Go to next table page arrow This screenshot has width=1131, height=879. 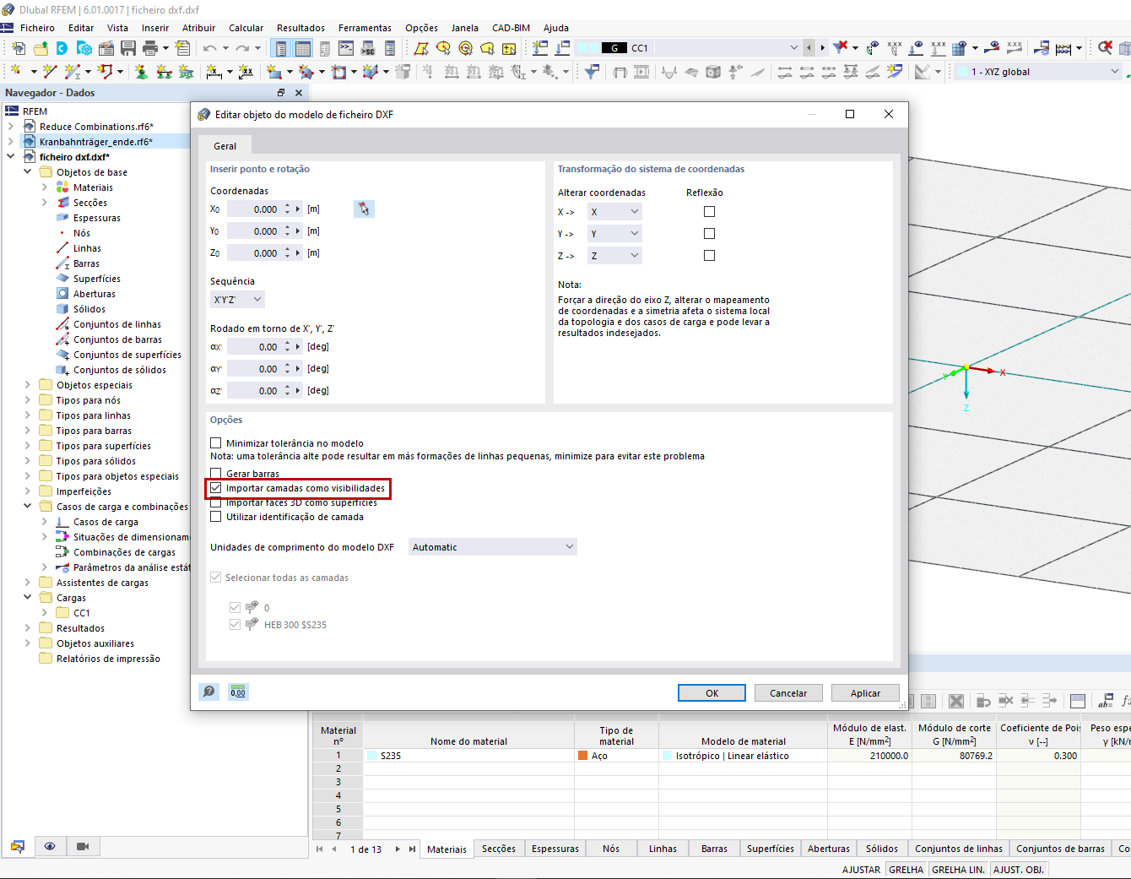pyautogui.click(x=398, y=849)
